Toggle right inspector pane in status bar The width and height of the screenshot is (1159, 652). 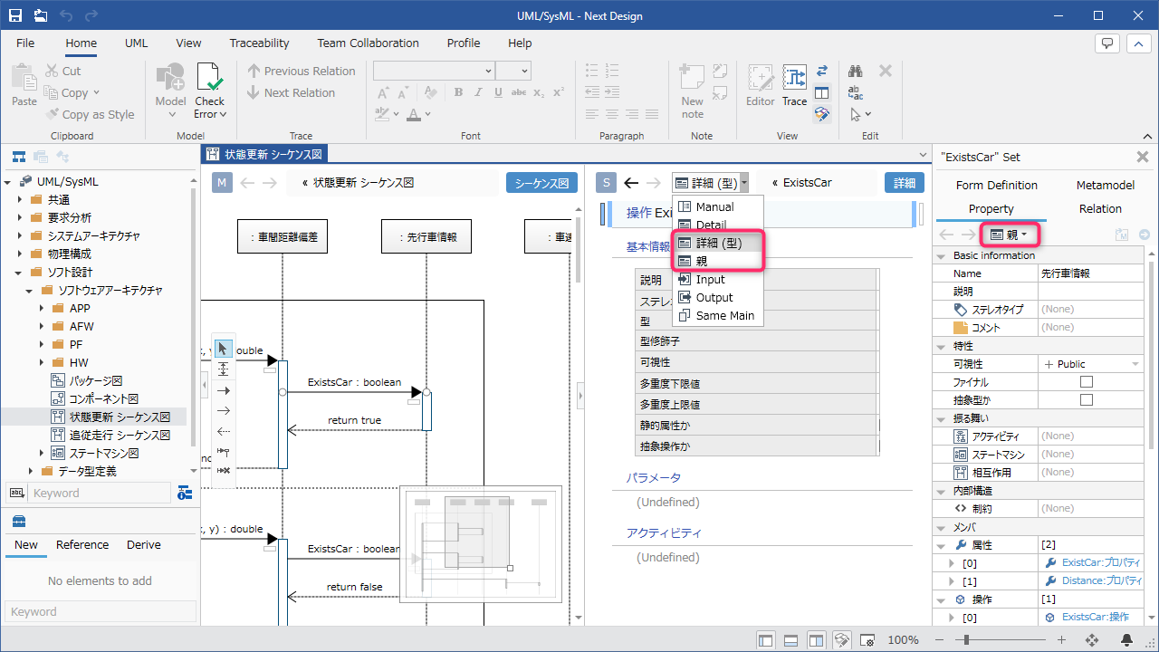(x=816, y=639)
